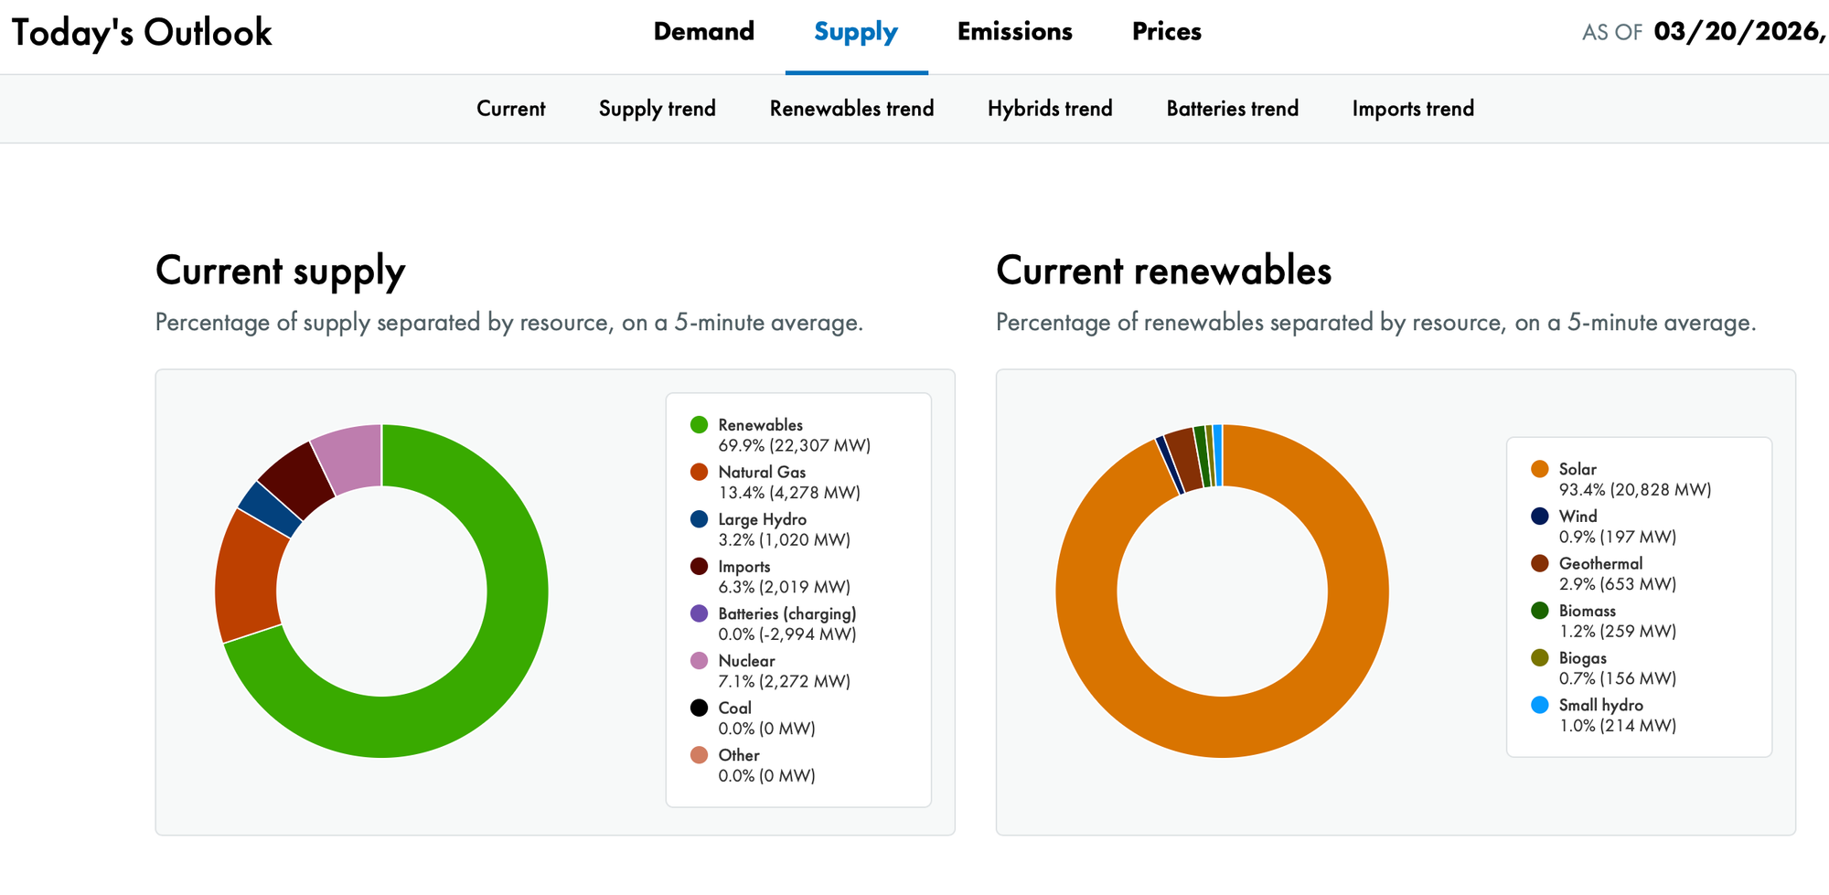This screenshot has width=1829, height=895.
Task: Toggle the Biomass series visibility
Action: [1540, 611]
